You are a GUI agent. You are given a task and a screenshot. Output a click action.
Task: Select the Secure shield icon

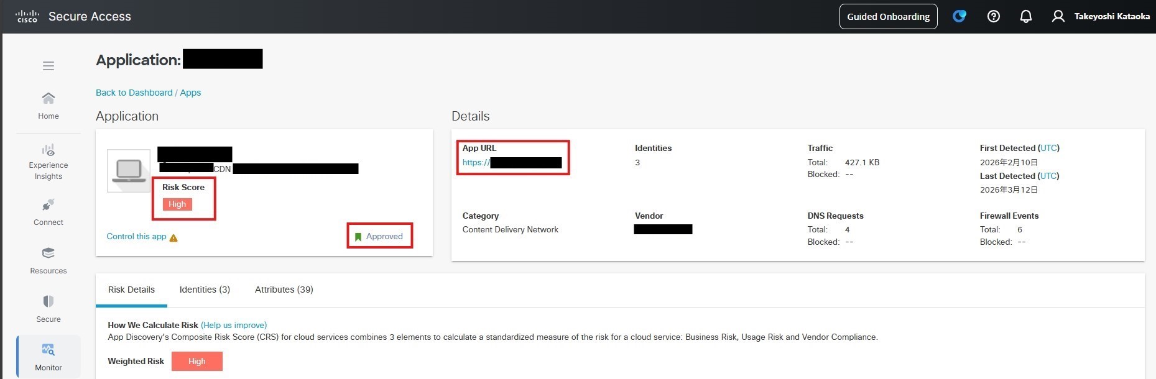tap(48, 302)
